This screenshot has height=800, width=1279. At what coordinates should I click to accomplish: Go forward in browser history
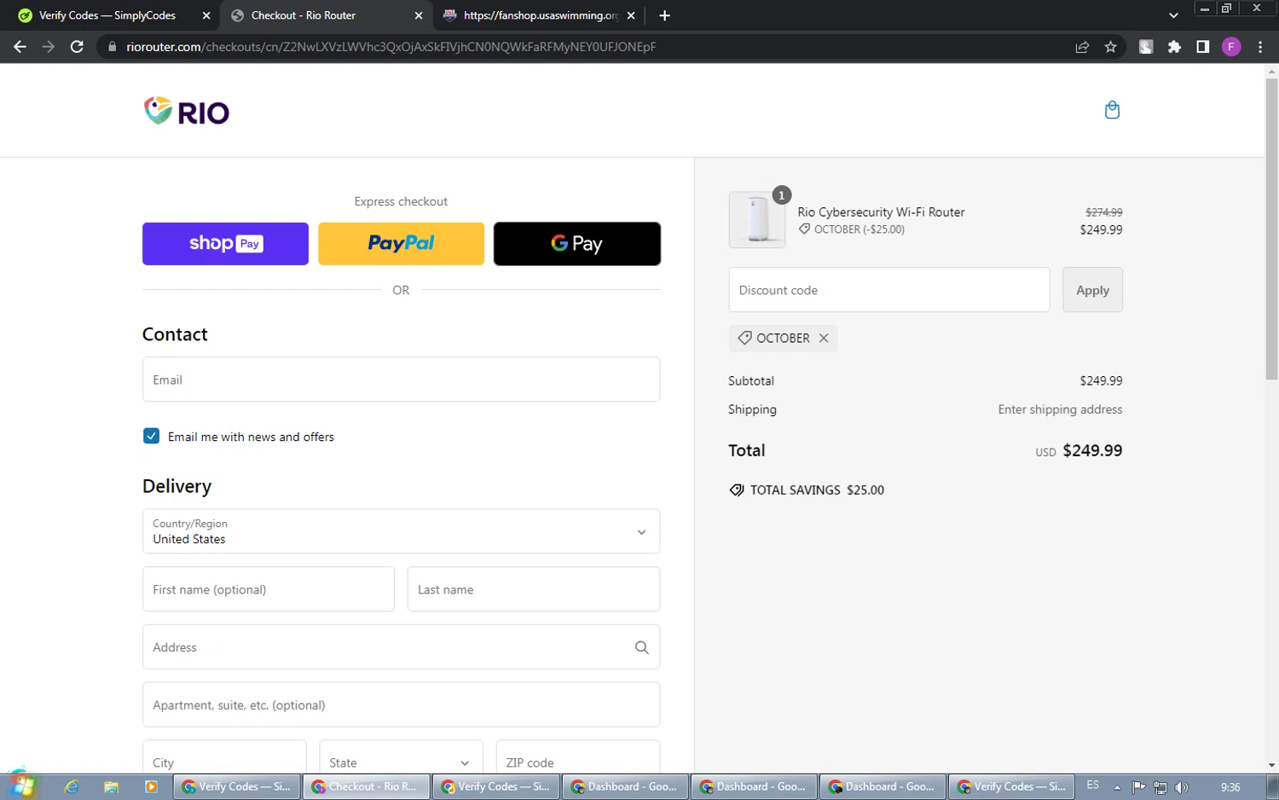[48, 47]
